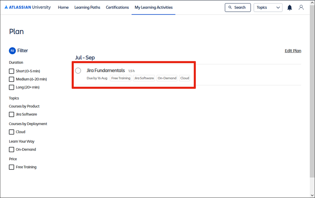Go to the Home tab
Screen dimensions: 315x198
tap(63, 7)
